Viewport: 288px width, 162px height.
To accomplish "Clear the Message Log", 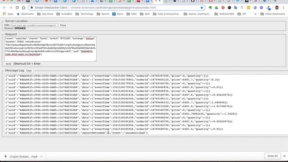I will (x=29, y=71).
